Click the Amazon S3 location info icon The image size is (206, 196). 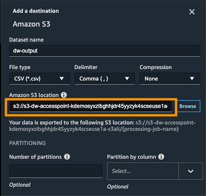pos(64,95)
